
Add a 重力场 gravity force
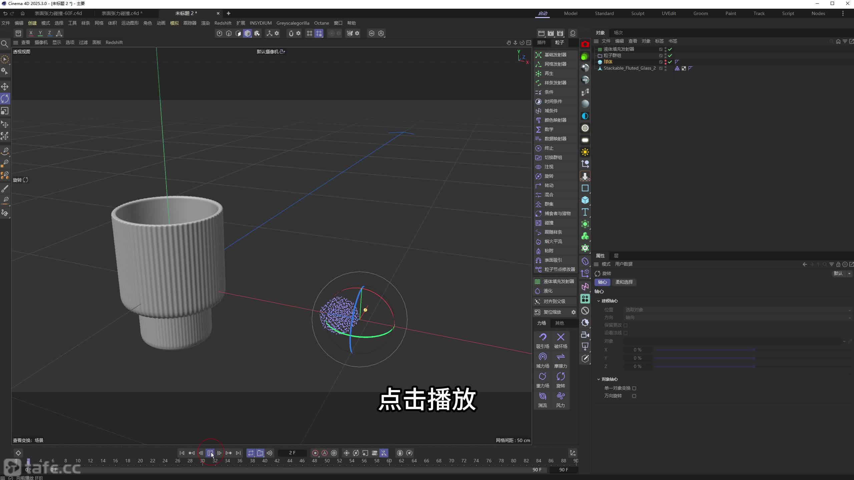tap(542, 380)
